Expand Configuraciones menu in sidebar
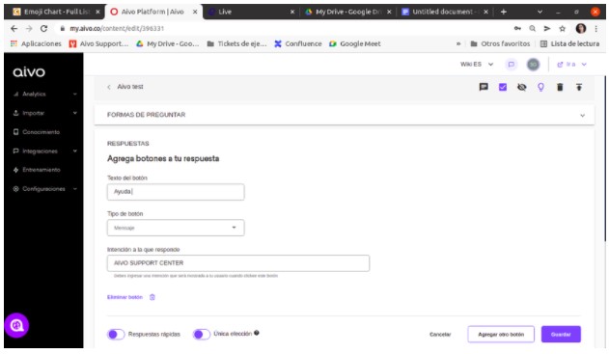This screenshot has height=354, width=609. point(43,189)
